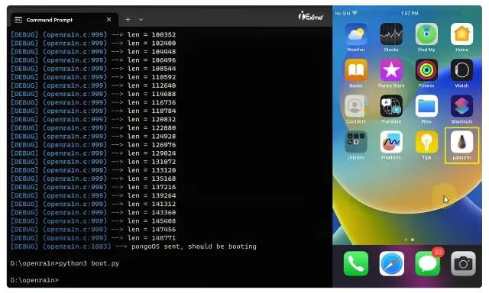
Task: Launch the palera1n loader app
Action: 461,142
